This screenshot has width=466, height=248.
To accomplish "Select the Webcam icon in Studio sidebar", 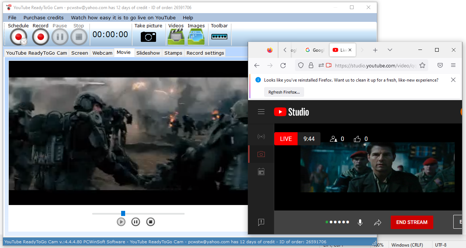I will [x=261, y=154].
